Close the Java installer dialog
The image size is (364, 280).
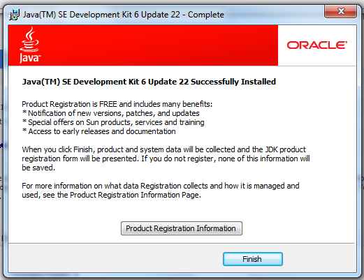coord(340,11)
